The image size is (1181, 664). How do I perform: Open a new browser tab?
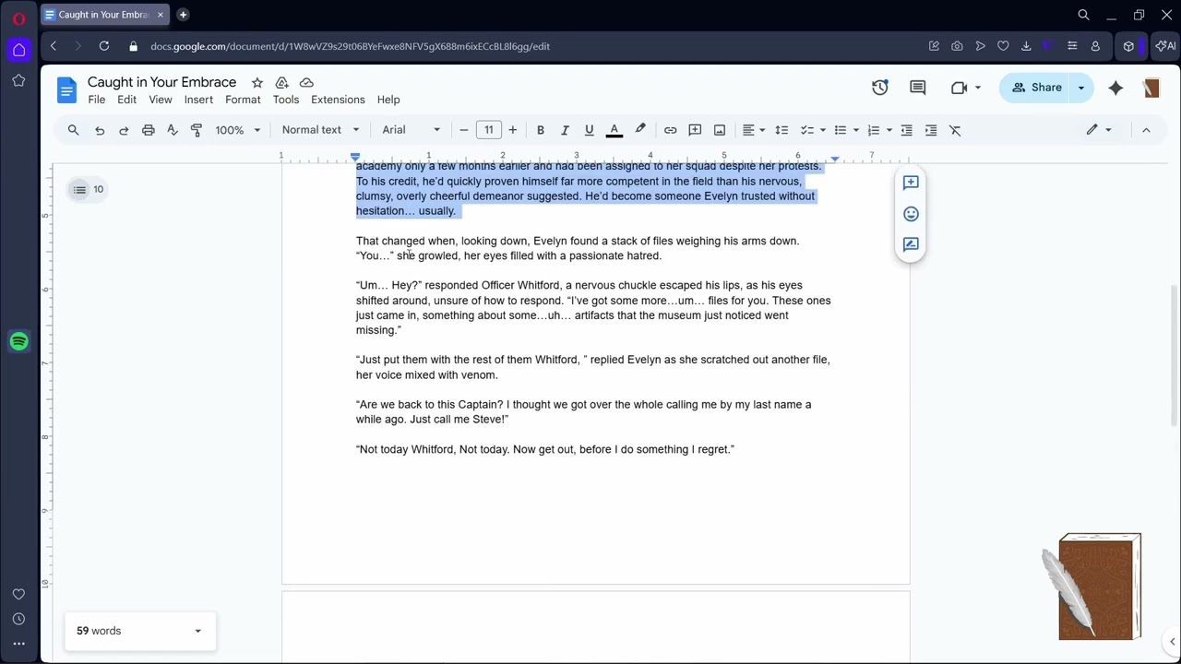pyautogui.click(x=183, y=15)
